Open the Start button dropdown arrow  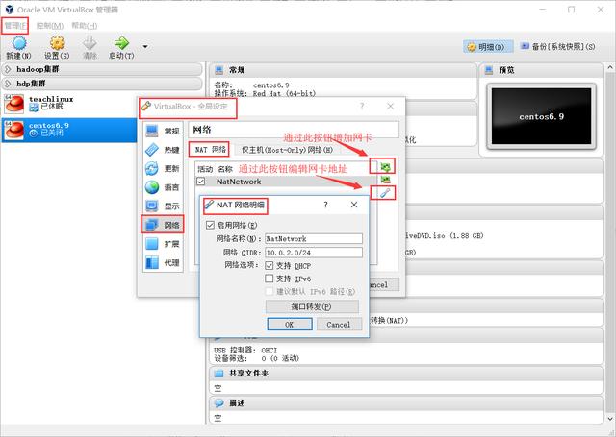click(x=145, y=47)
